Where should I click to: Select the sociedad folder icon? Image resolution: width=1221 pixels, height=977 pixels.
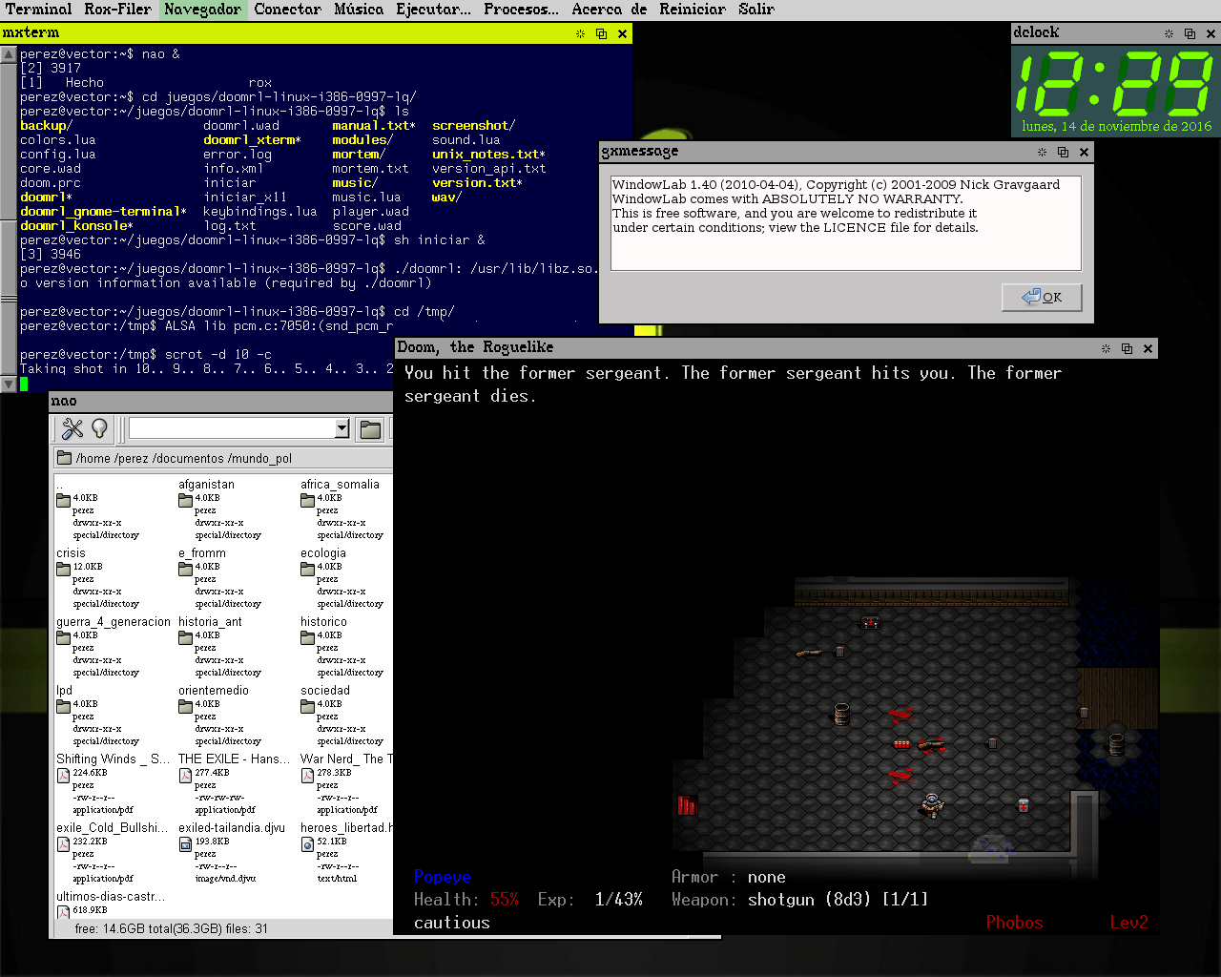click(307, 706)
